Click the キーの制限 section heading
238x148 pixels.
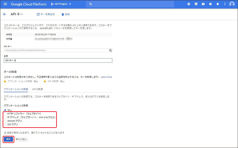point(10,72)
